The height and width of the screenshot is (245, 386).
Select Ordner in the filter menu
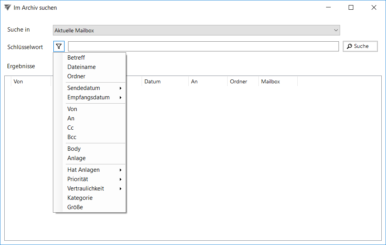pos(76,76)
